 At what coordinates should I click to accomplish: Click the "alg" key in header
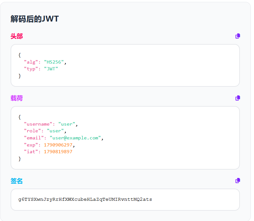point(31,62)
